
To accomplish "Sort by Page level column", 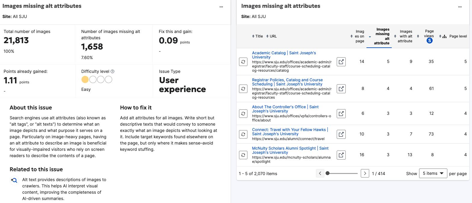I will click(453, 36).
